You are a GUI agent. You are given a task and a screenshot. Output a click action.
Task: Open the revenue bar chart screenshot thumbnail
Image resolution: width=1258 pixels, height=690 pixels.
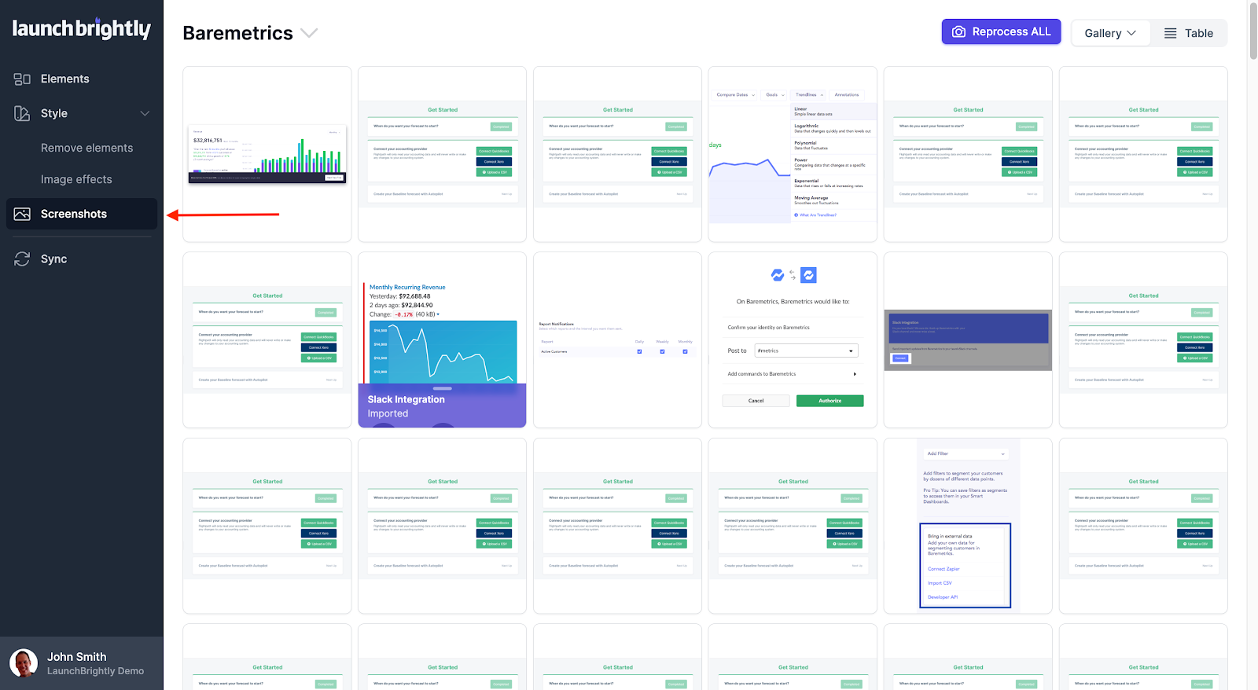(267, 154)
